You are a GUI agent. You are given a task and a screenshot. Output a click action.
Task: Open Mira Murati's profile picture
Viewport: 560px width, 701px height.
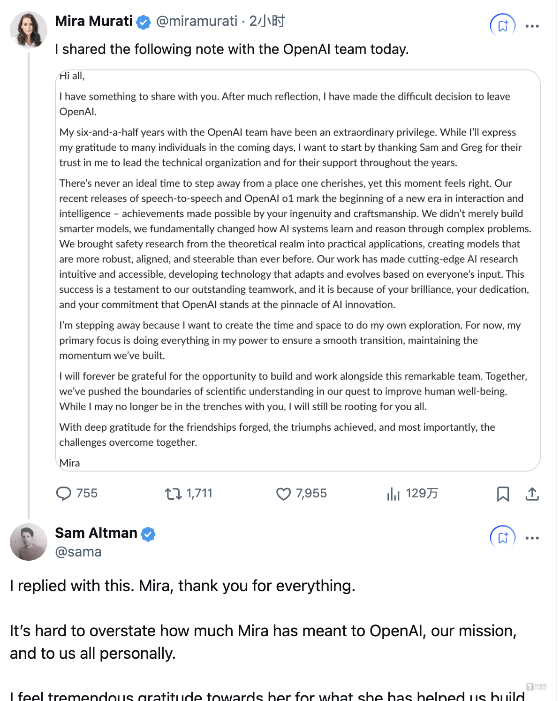(29, 30)
